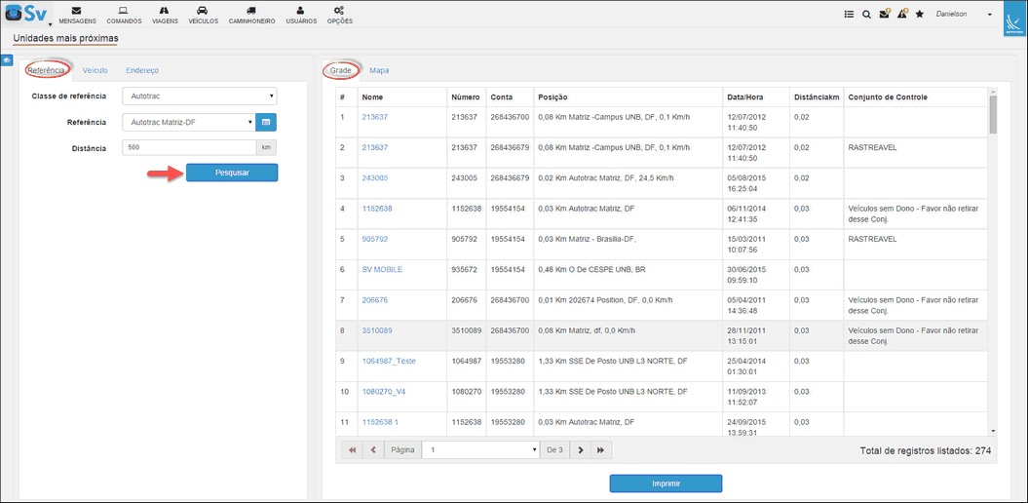Go to the previous results page
The width and height of the screenshot is (1028, 503).
click(x=373, y=450)
